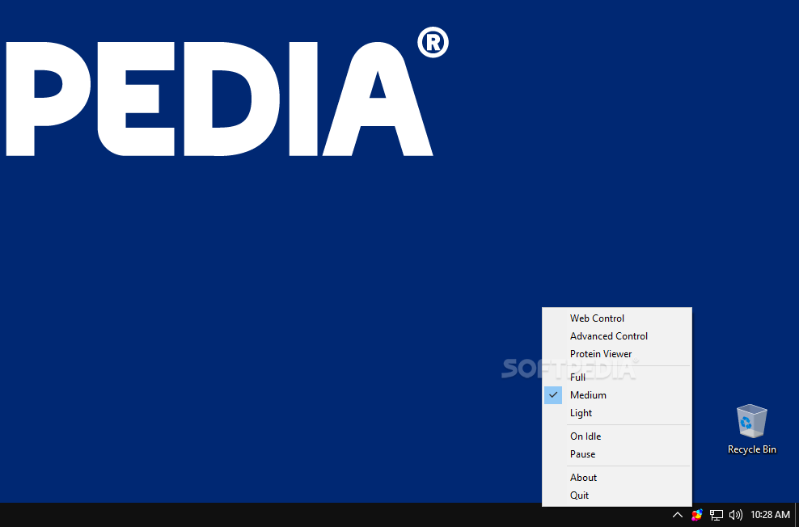Quit the application from the menu
This screenshot has height=527, width=799.
point(616,495)
